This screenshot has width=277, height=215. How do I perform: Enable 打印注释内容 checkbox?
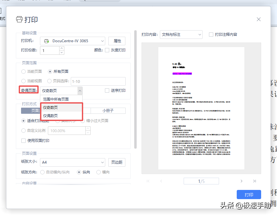click(x=211, y=35)
